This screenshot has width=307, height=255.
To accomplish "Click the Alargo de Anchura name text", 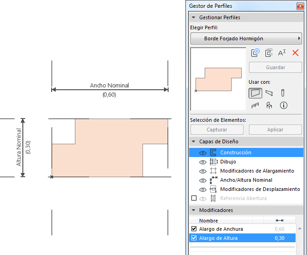I will (221, 229).
